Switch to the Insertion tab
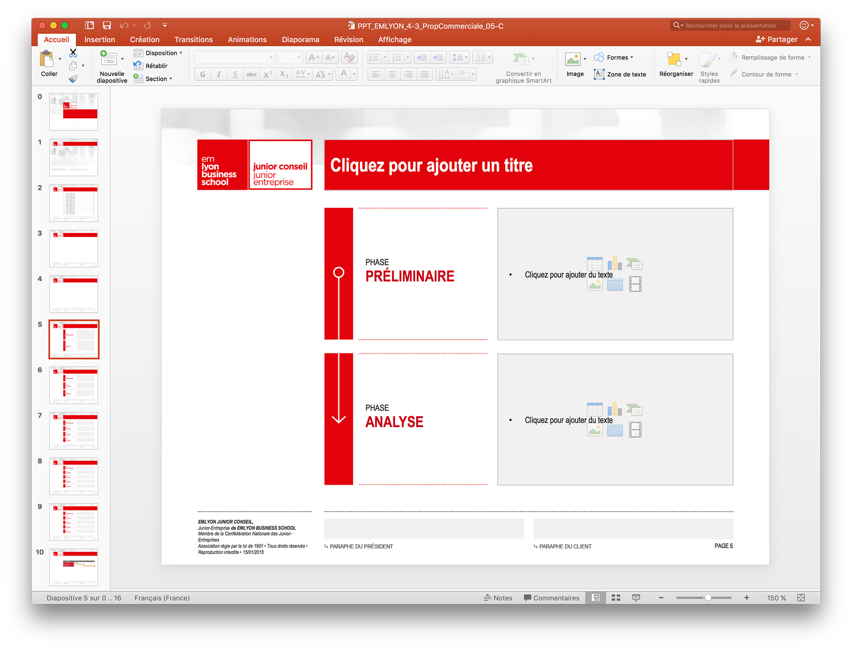Viewport: 852px width, 649px height. [99, 39]
